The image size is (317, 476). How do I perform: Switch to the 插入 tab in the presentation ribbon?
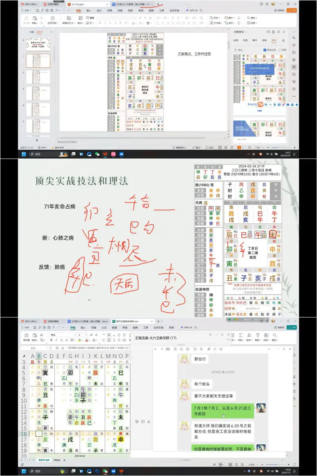88,11
